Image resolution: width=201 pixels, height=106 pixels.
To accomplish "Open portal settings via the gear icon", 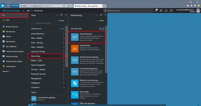I will tap(161, 11).
